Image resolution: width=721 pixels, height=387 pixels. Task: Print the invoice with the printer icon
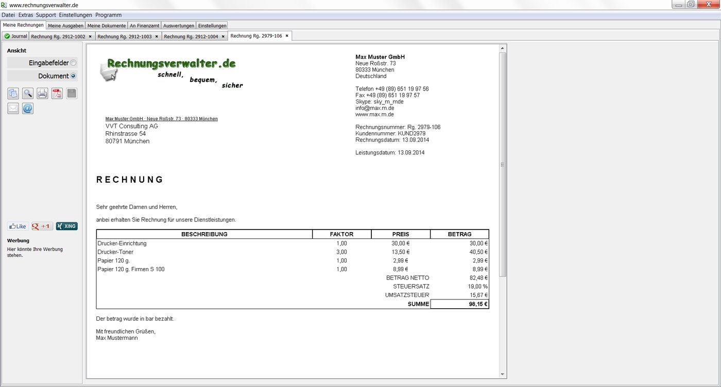pyautogui.click(x=42, y=93)
